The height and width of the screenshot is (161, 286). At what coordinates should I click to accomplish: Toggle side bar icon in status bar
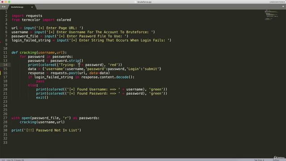coord(3,160)
